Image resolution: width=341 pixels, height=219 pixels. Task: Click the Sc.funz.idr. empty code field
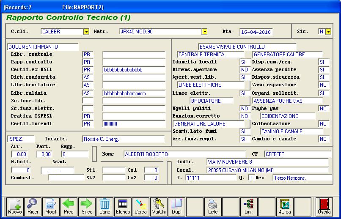(x=88, y=101)
